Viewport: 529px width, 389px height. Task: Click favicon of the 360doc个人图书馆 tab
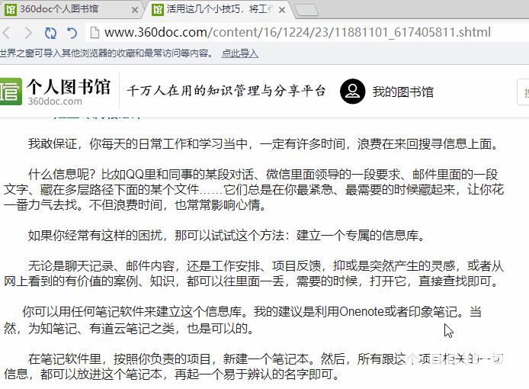pos(11,9)
